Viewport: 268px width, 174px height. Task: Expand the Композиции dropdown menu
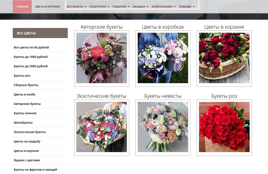tap(163, 6)
